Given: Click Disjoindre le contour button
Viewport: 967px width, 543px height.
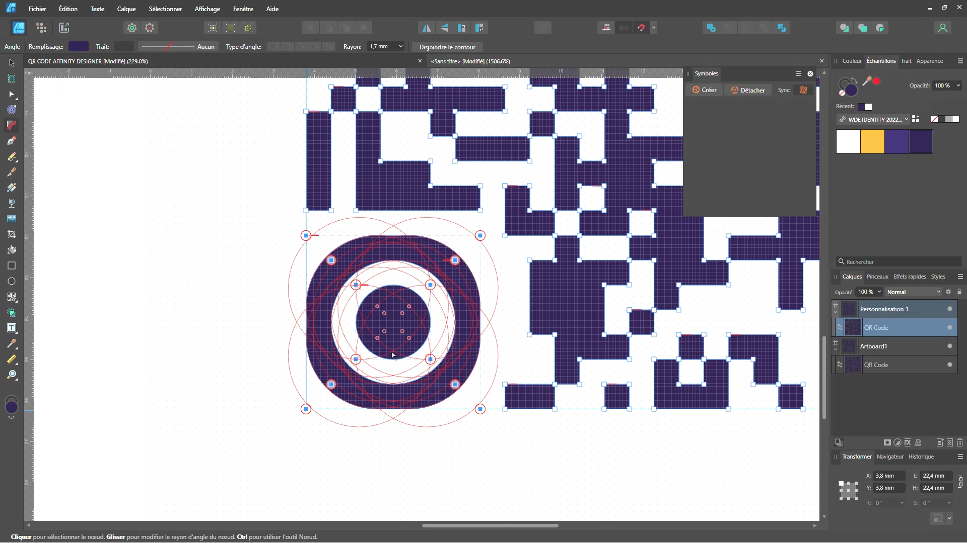Looking at the screenshot, I should click(447, 47).
